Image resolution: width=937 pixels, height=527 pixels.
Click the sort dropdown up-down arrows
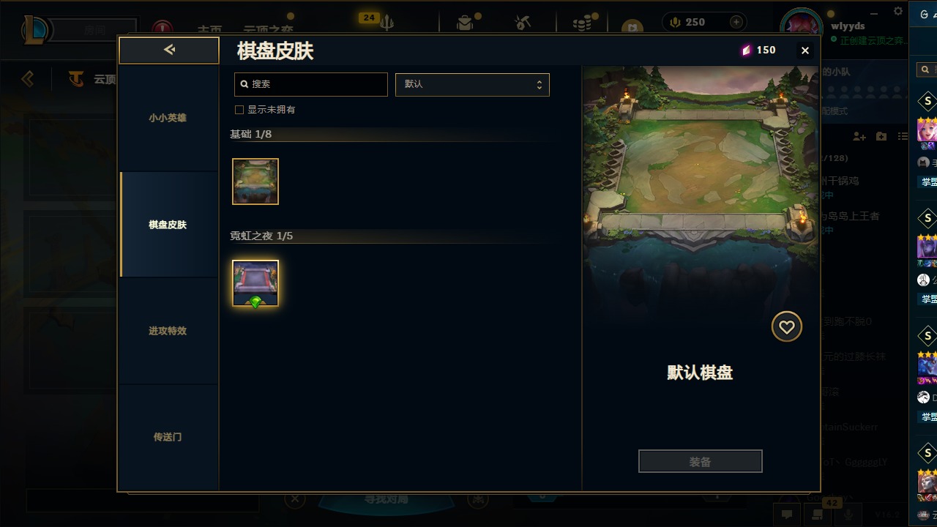point(540,84)
